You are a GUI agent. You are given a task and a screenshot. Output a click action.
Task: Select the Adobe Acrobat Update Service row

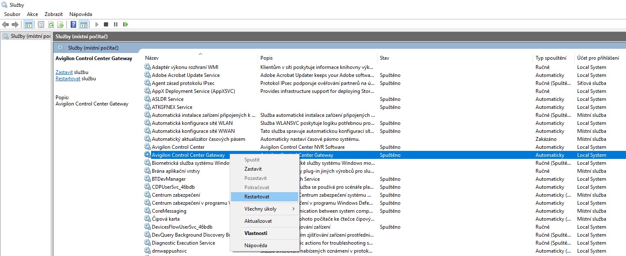pos(186,75)
